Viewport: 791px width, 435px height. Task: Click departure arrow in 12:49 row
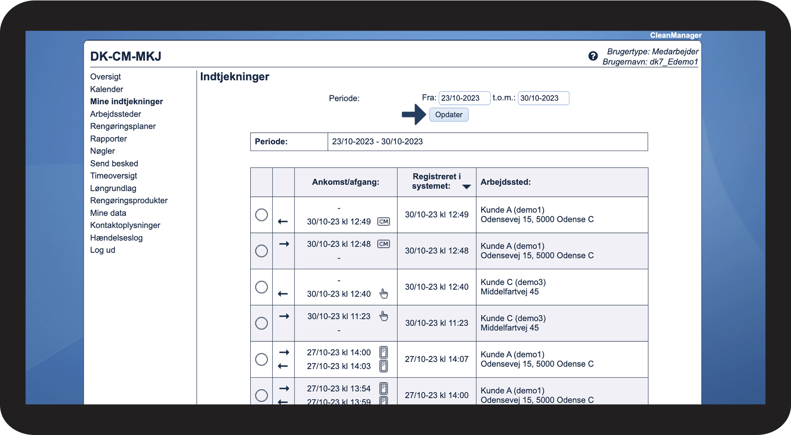283,221
